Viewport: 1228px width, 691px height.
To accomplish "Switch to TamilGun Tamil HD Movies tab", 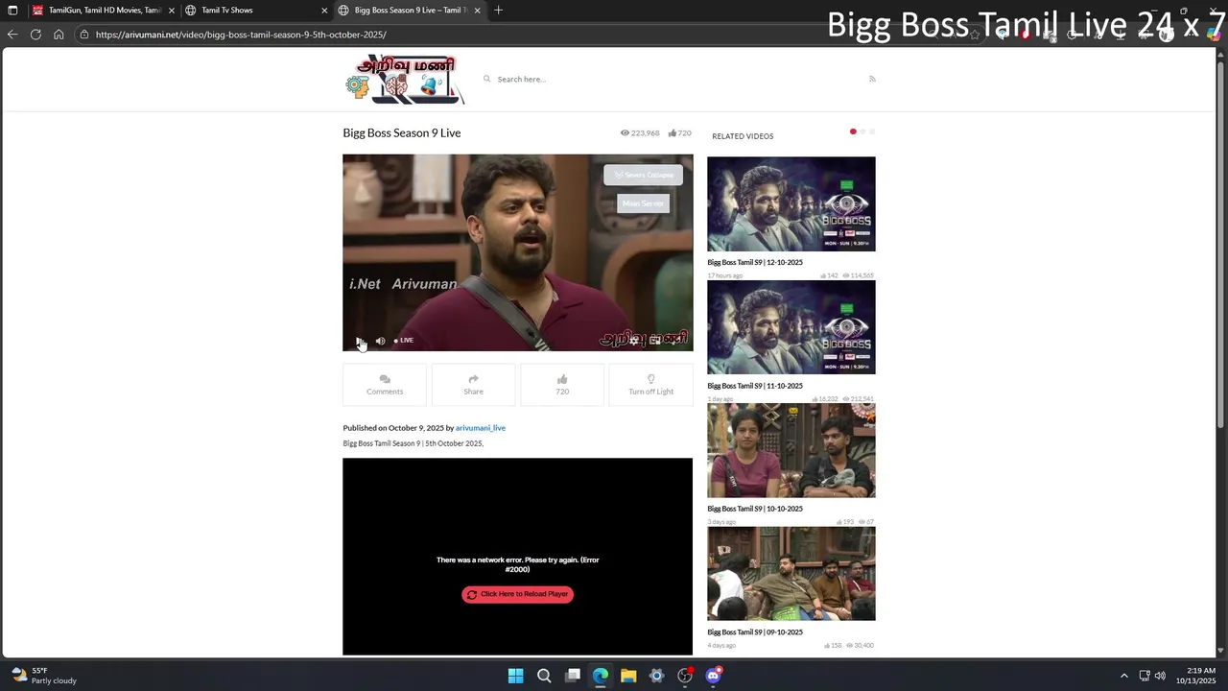I will 105,11.
